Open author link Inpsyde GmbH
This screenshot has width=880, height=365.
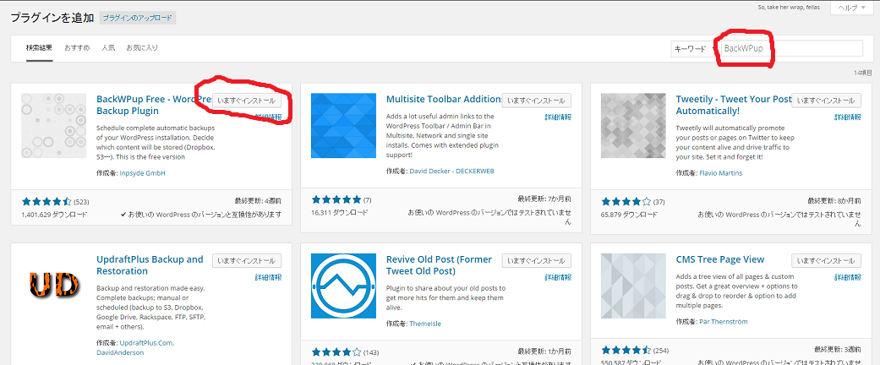(143, 173)
